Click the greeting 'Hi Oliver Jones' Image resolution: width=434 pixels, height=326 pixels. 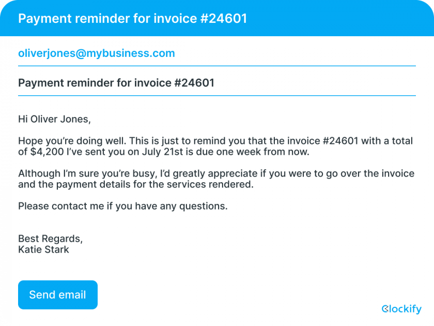55,119
